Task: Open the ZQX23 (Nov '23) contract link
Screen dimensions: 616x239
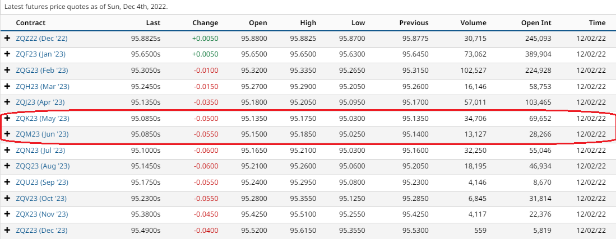Action: [x=43, y=214]
